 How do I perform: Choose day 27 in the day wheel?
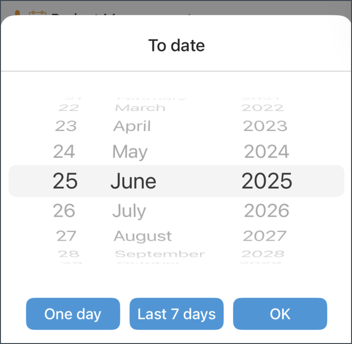(x=66, y=236)
